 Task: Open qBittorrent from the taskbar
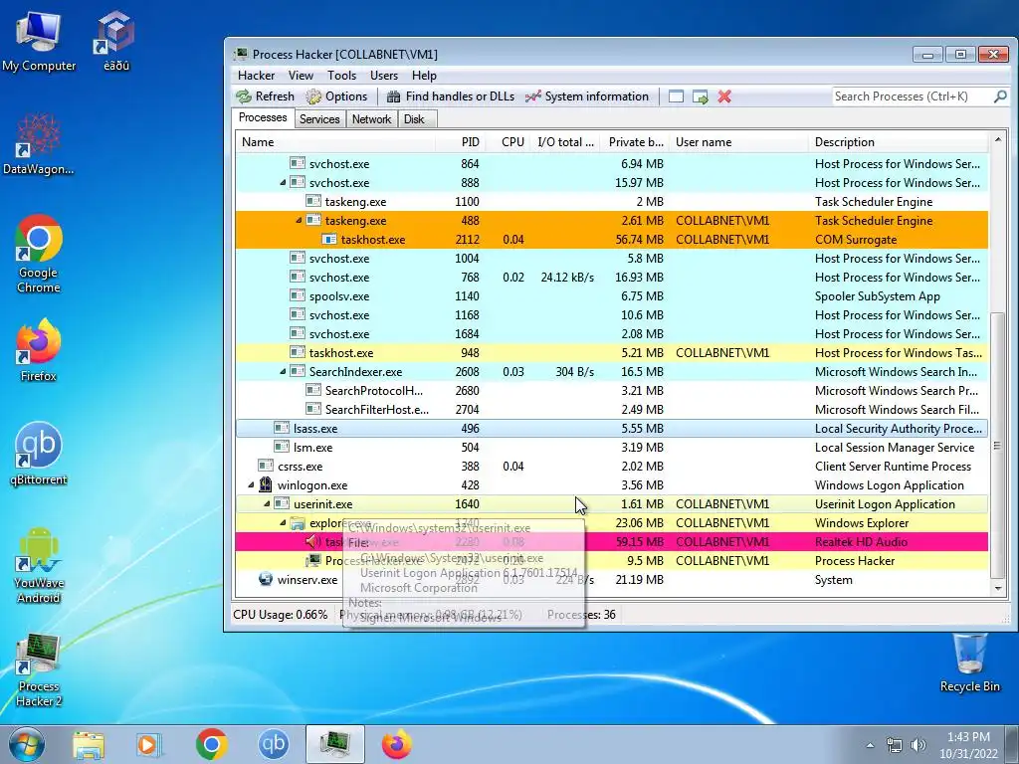click(273, 744)
